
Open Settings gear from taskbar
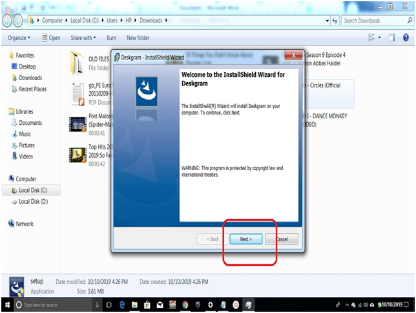click(211, 305)
